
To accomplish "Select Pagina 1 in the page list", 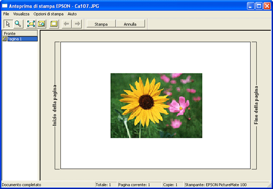I will click(x=16, y=39).
